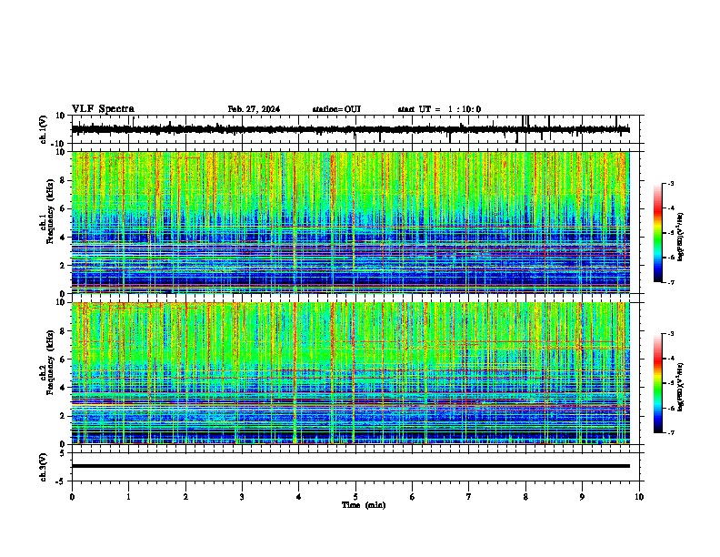This screenshot has width=720, height=557.
Task: Click the "2" kHz tick on ch.2 frequency axis
Action: [63, 416]
